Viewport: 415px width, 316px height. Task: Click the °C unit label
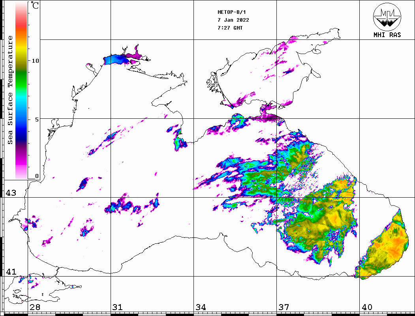click(x=35, y=6)
